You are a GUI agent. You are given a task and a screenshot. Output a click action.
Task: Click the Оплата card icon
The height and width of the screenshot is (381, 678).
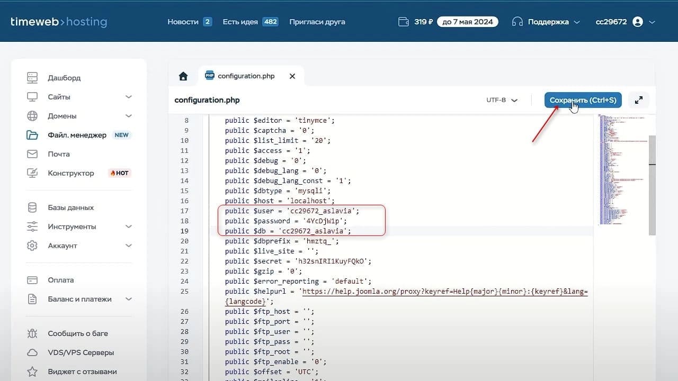[x=32, y=280]
